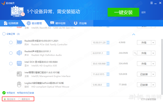The width and height of the screenshot is (163, 102).
Task: Click Intel管理引擎接口驱动11.6.0.1015版 title
Action: point(42,73)
